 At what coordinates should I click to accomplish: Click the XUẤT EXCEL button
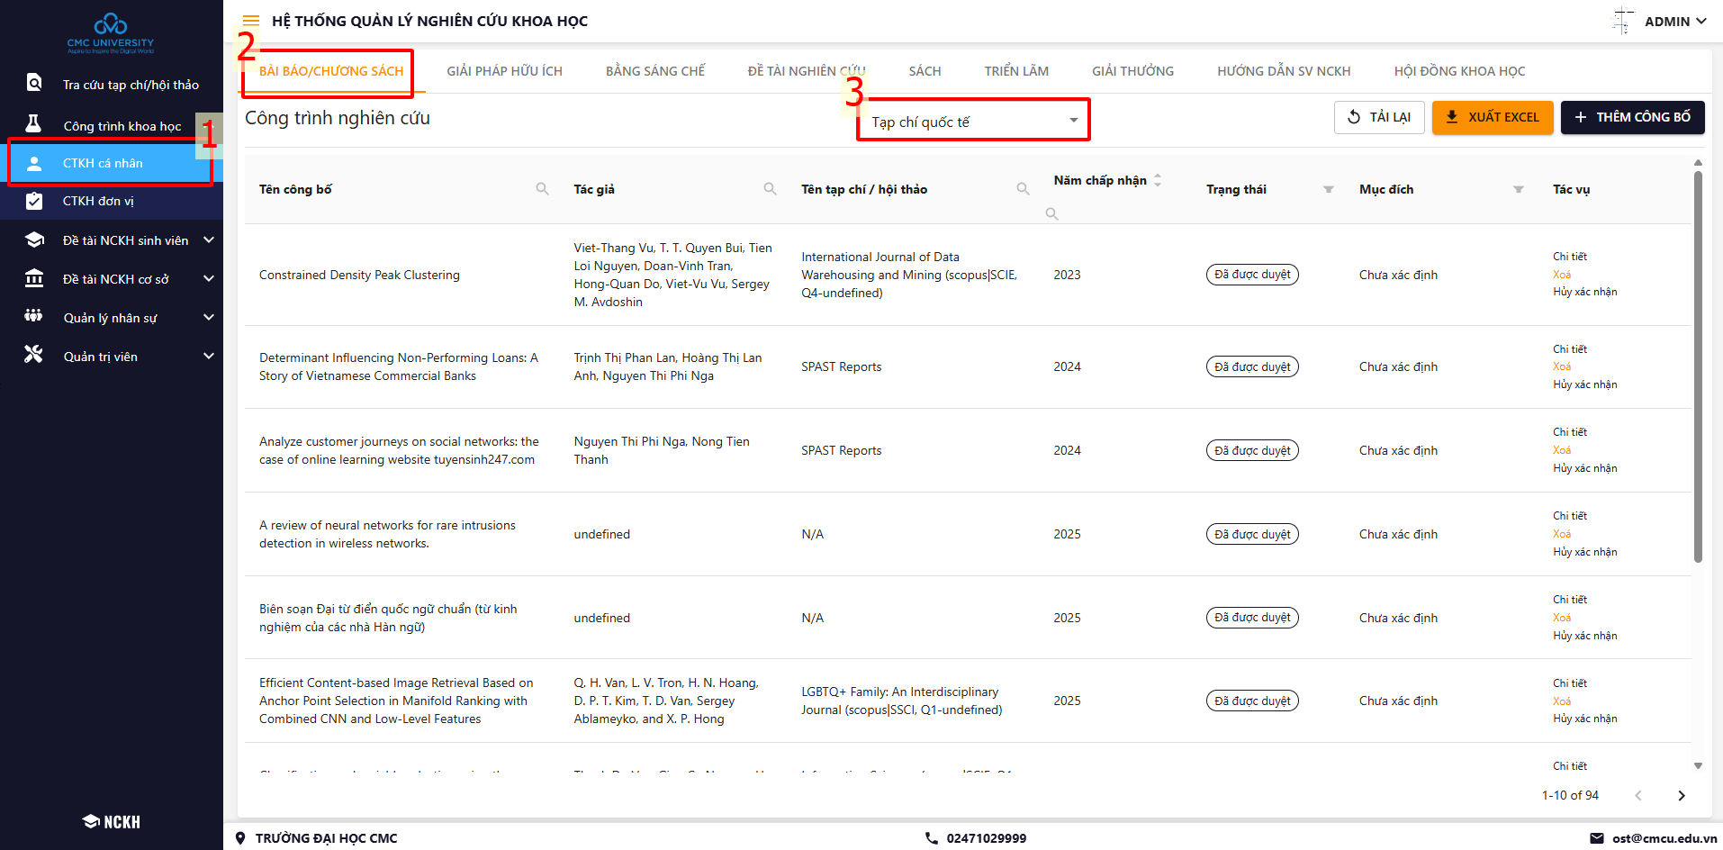[1492, 117]
